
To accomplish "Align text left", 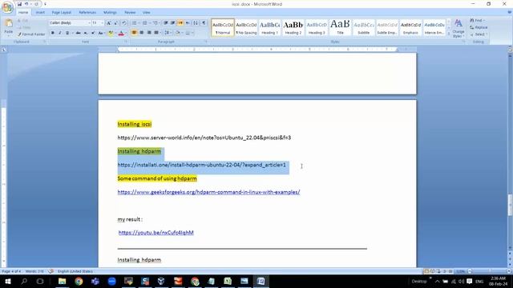I will [134, 33].
